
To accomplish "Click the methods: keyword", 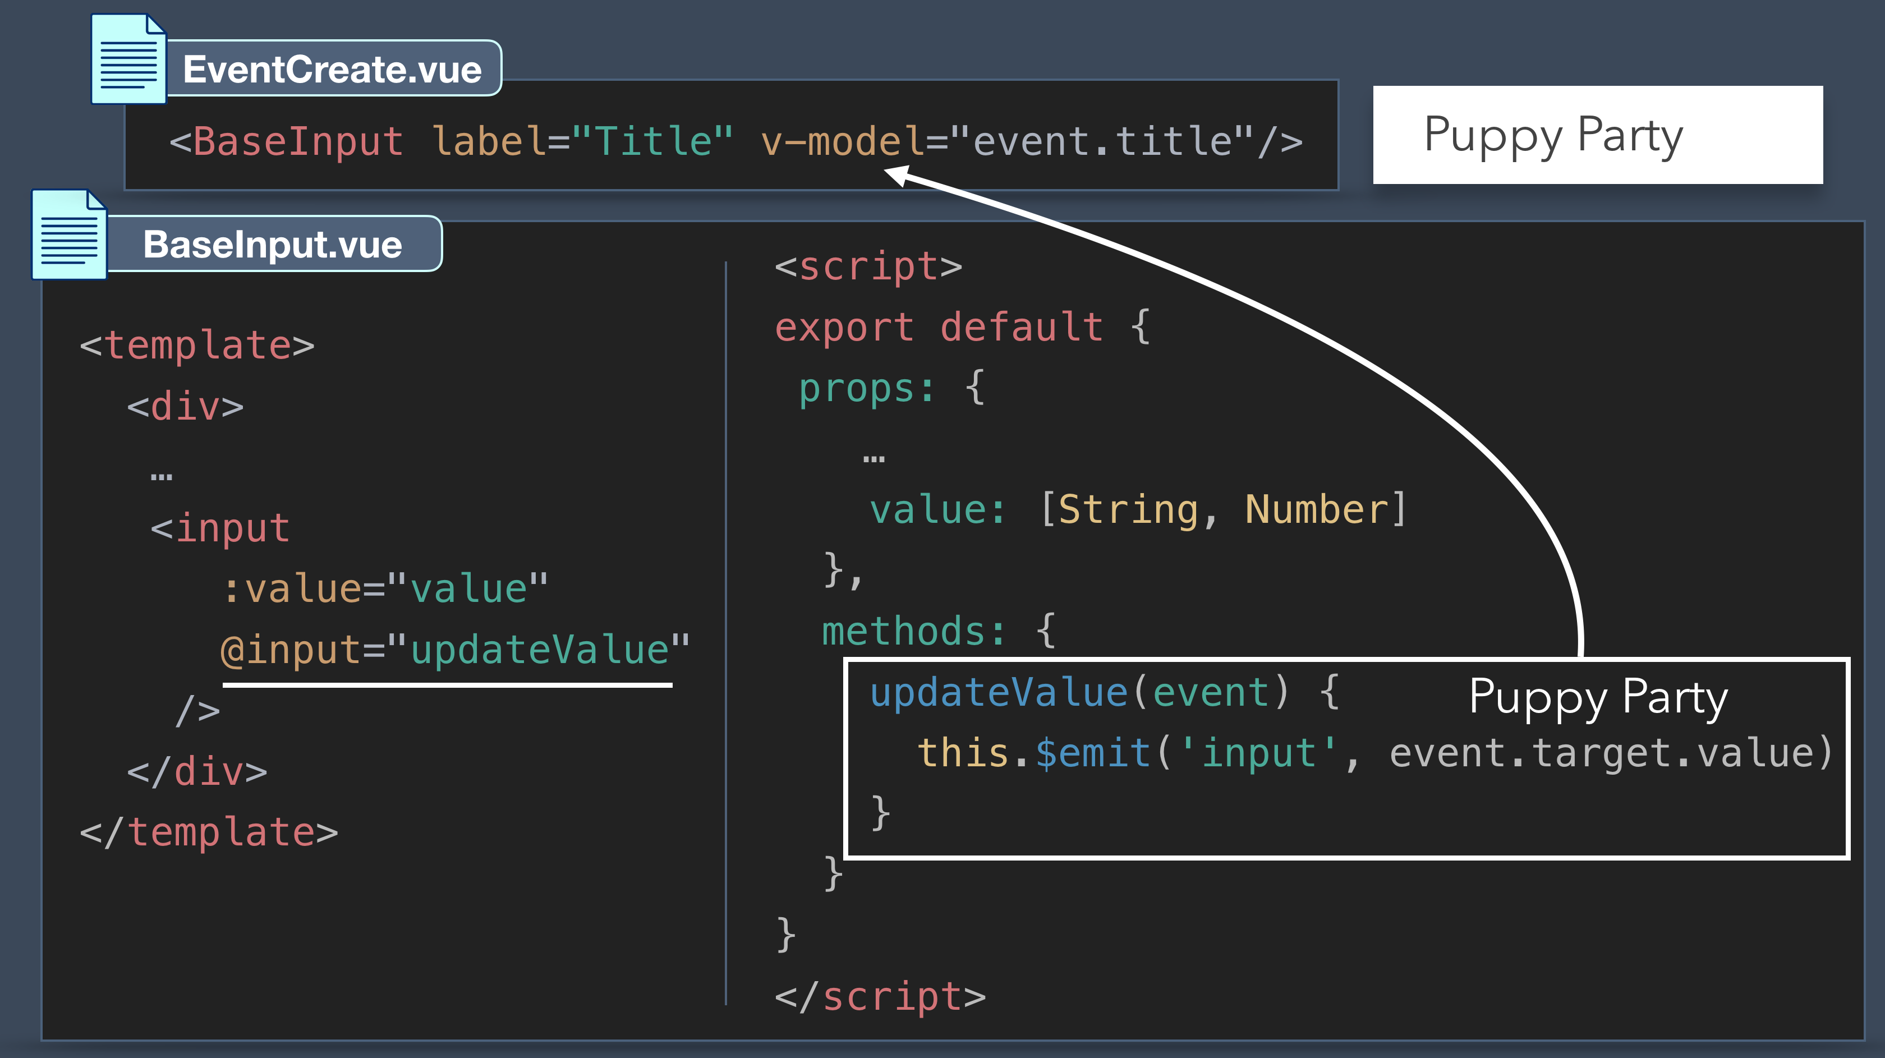I will click(913, 631).
